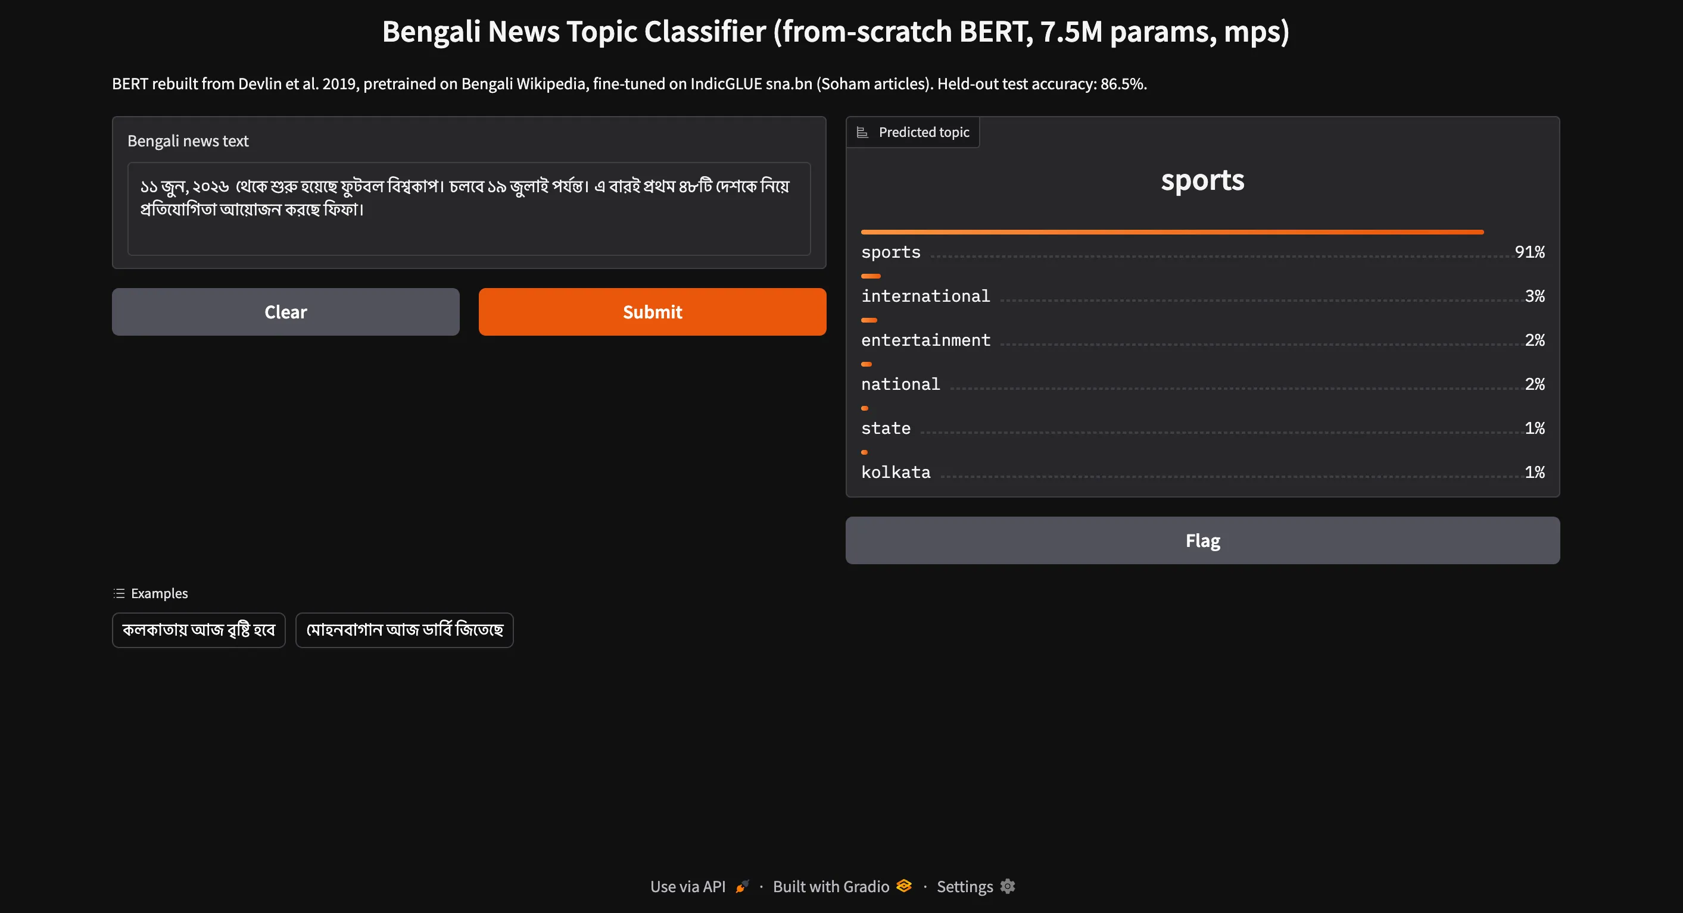
Task: Click the national row label
Action: click(900, 384)
